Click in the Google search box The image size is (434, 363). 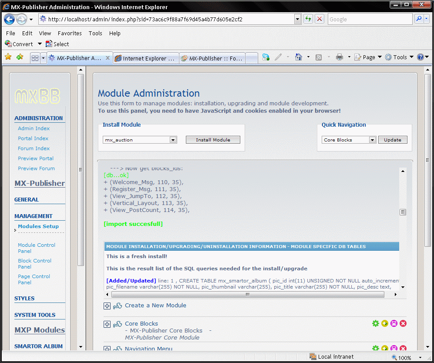click(x=369, y=19)
